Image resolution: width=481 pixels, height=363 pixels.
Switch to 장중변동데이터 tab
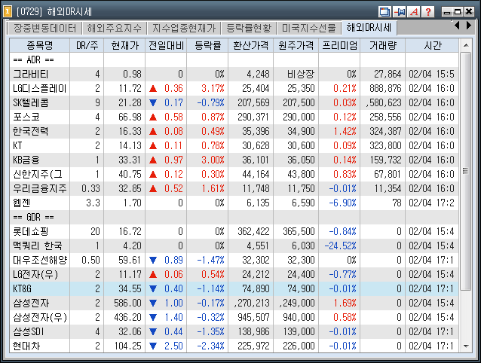[x=44, y=28]
